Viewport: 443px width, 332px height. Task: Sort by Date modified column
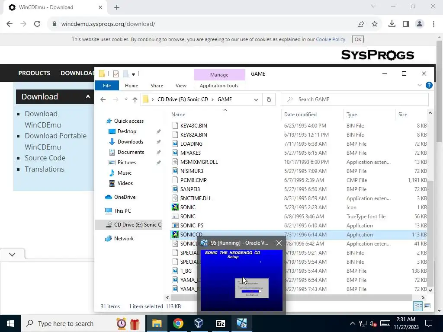click(x=300, y=114)
